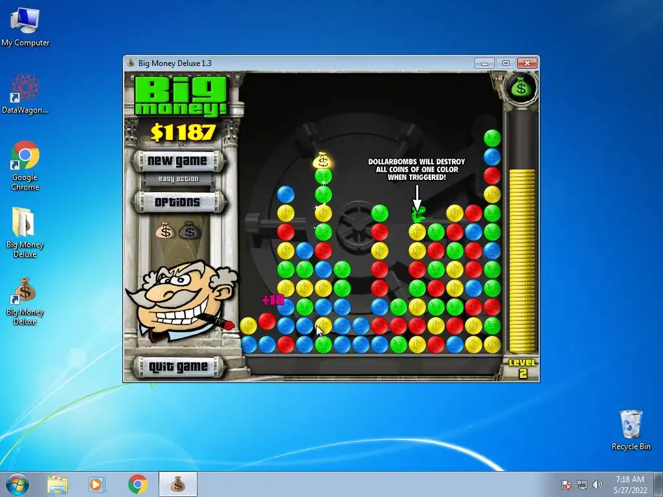This screenshot has height=497, width=663.
Task: Click the dark money bag icon under options
Action: (190, 231)
